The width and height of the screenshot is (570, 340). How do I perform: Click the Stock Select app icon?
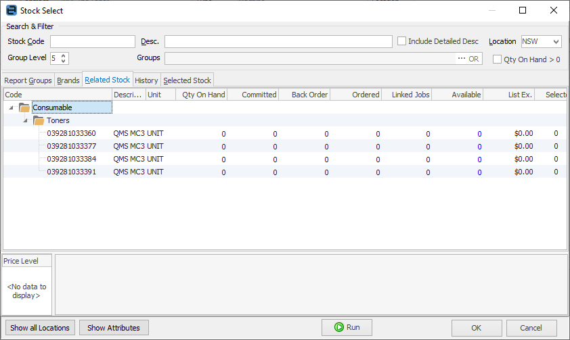[12, 10]
